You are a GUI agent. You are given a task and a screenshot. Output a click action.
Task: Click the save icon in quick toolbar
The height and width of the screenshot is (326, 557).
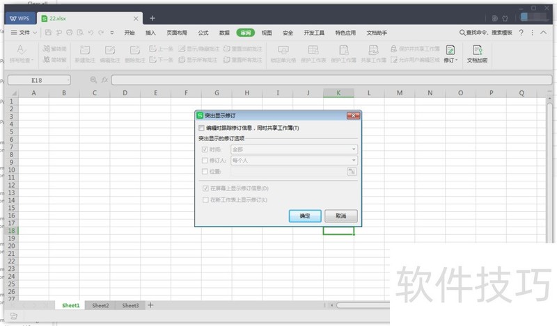48,33
